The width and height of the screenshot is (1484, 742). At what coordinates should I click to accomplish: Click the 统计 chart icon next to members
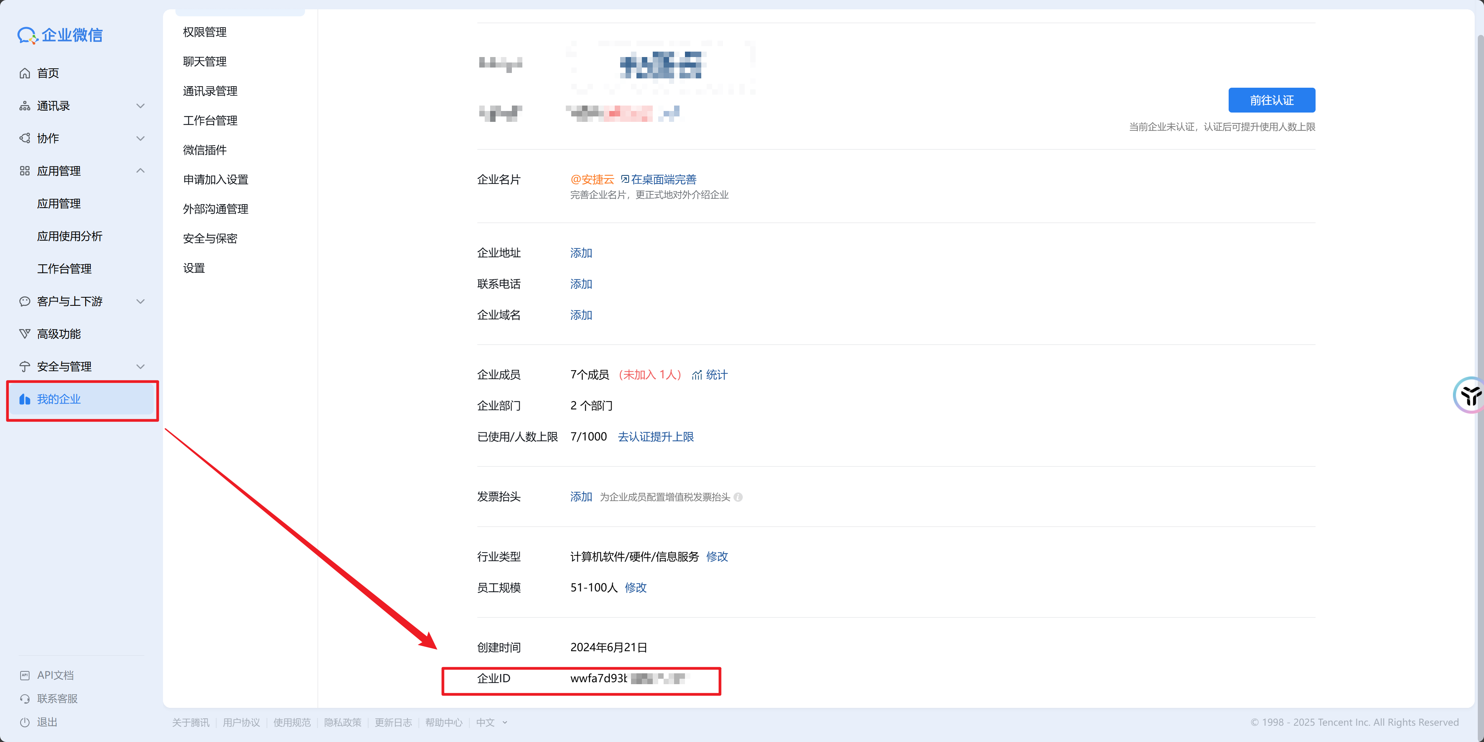coord(697,375)
